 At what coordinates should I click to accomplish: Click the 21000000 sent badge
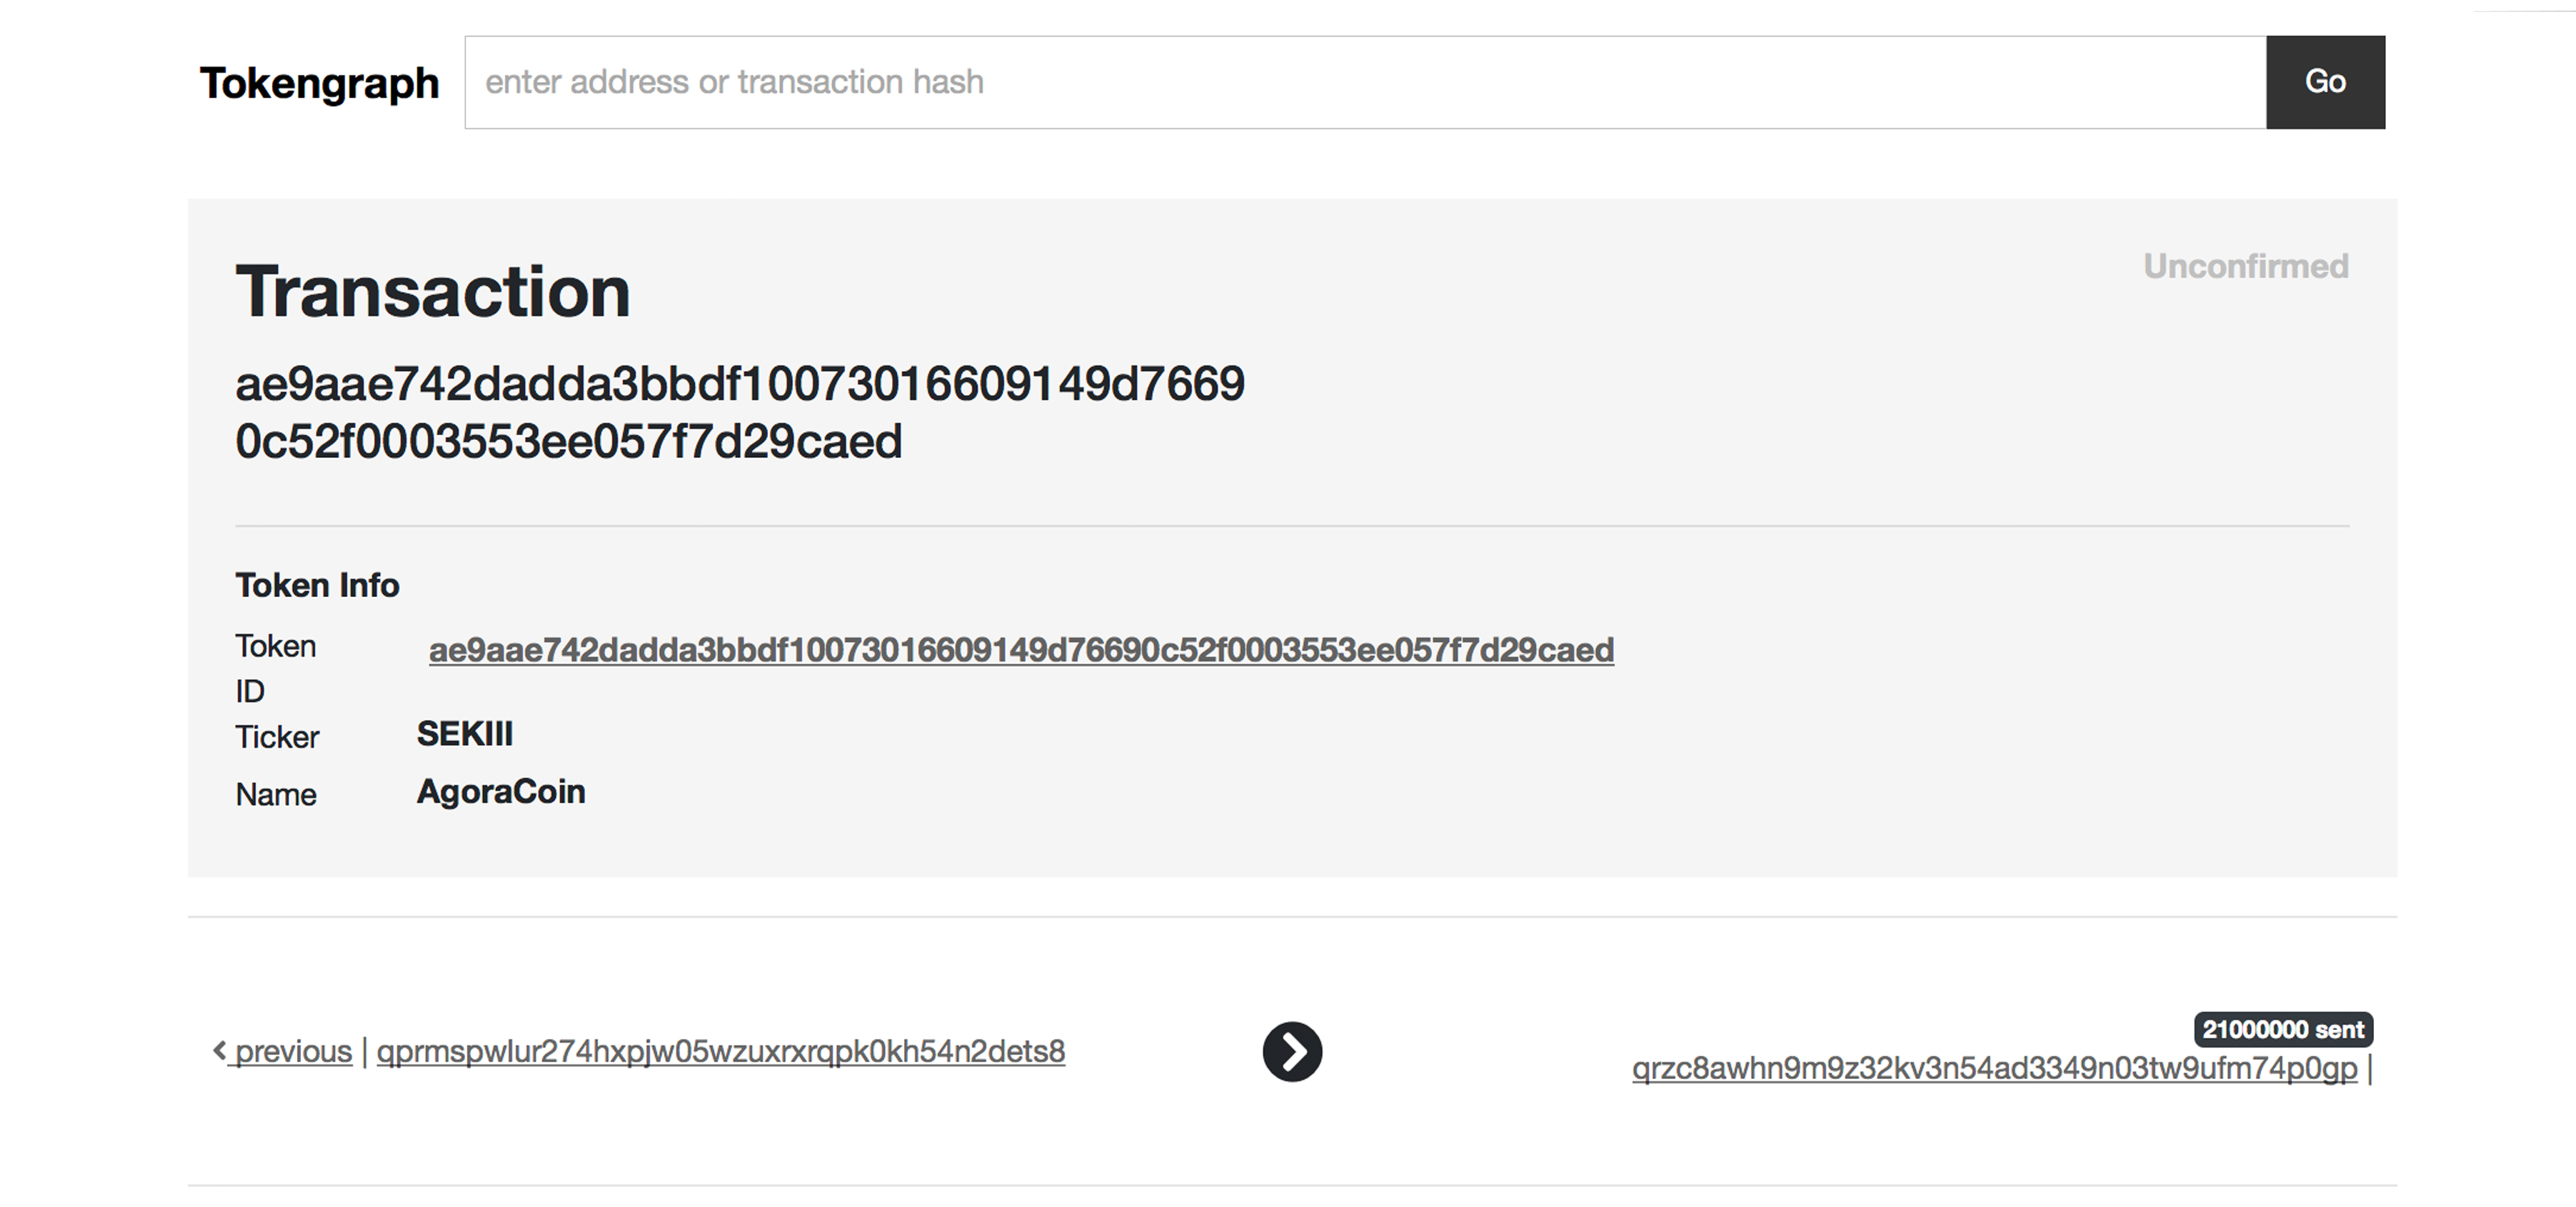click(2282, 1029)
